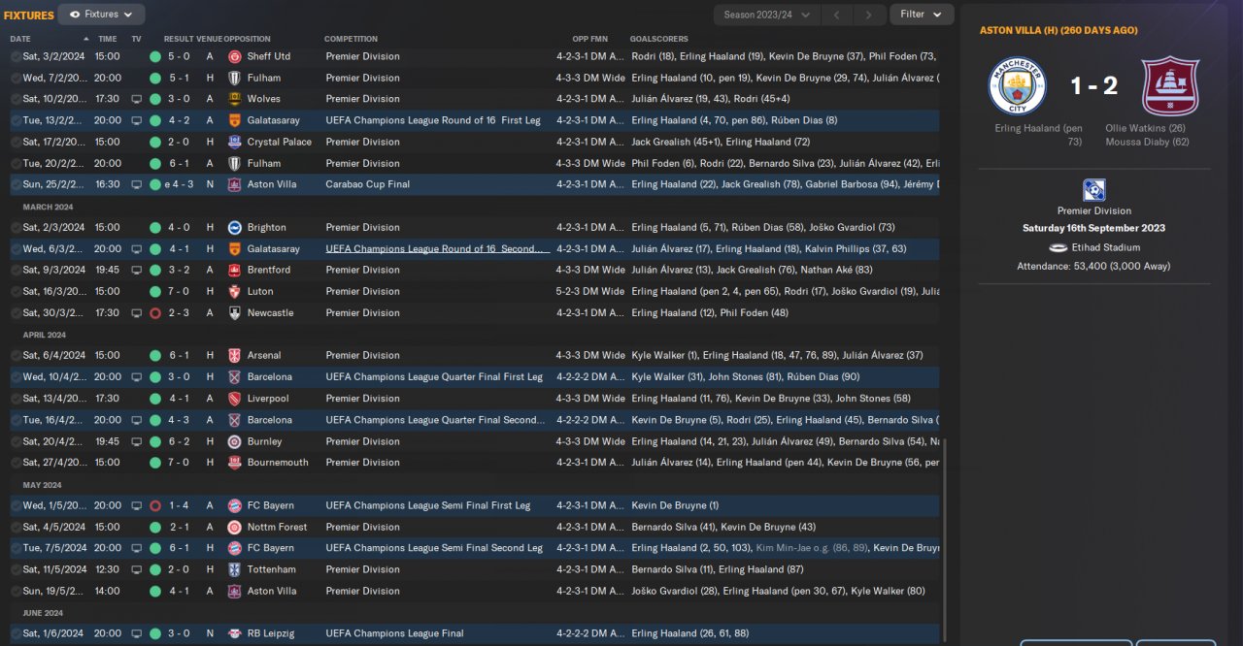Click the Luton club badge
Screen dimensions: 1243x646
234,291
